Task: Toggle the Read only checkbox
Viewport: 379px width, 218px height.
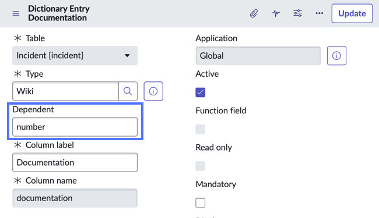Action: pyautogui.click(x=201, y=166)
